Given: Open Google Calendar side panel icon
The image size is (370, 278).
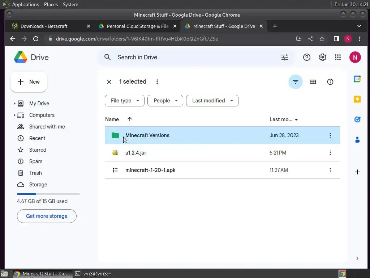Looking at the screenshot, I should pyautogui.click(x=357, y=79).
